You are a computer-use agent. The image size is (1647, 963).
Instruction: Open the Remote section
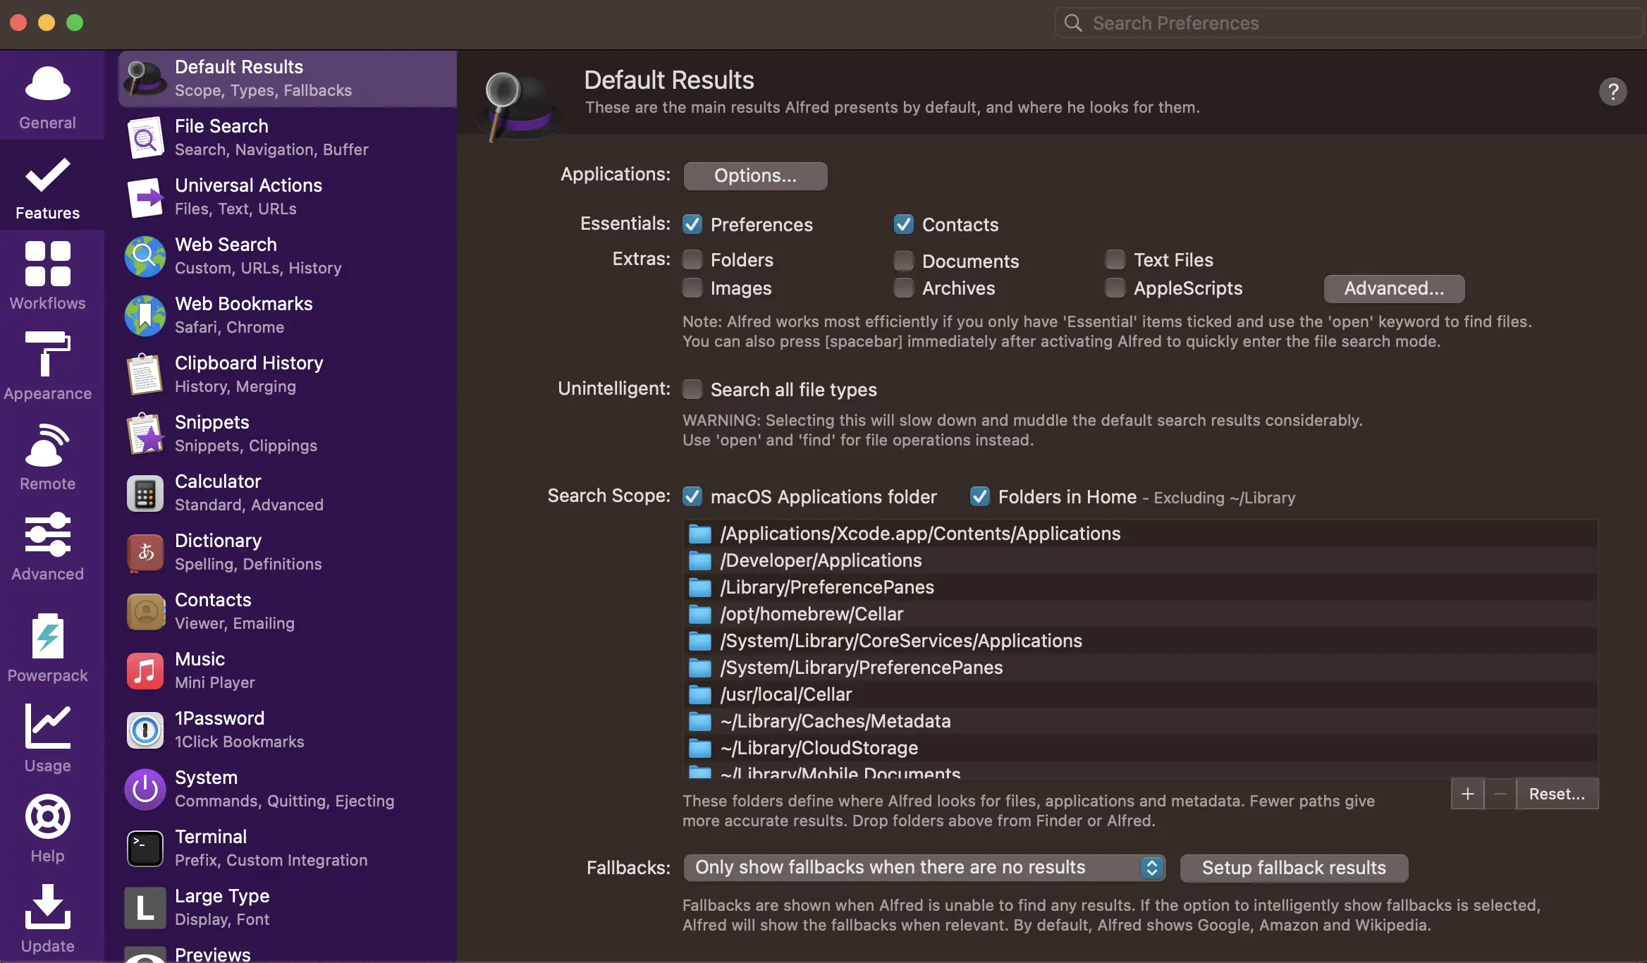point(47,455)
